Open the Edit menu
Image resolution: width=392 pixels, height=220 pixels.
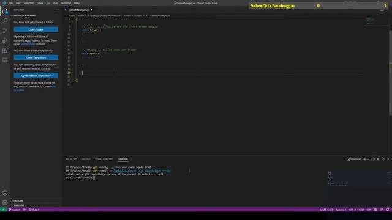tap(18, 3)
